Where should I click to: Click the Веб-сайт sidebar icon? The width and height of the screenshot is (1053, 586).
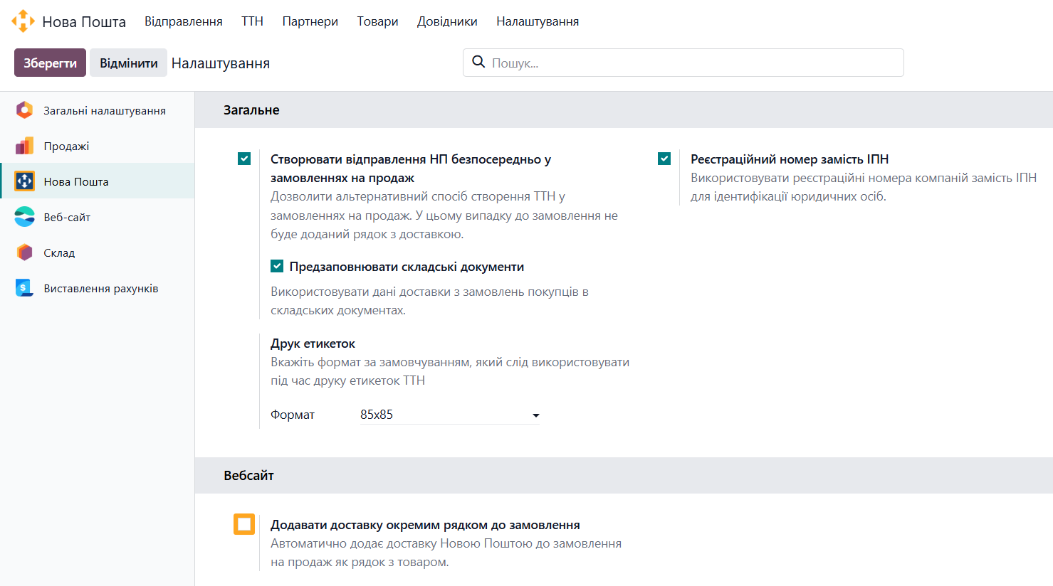tap(24, 217)
